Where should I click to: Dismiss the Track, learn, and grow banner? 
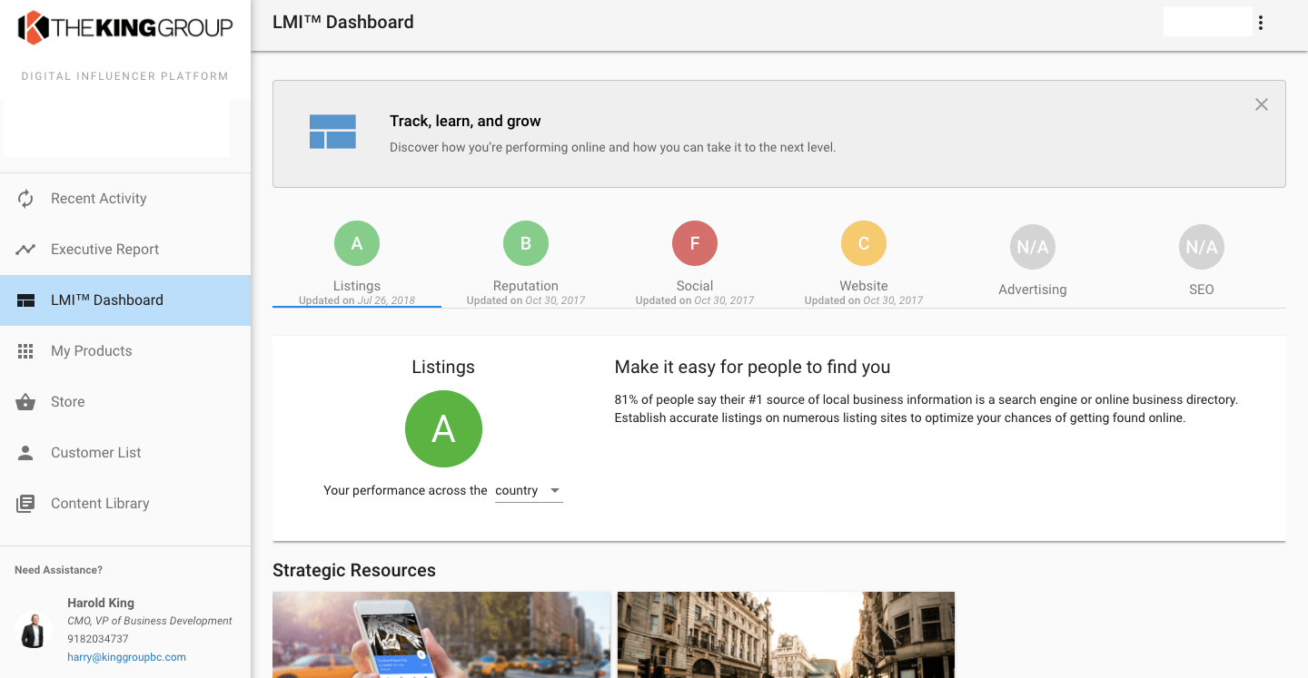pyautogui.click(x=1262, y=104)
